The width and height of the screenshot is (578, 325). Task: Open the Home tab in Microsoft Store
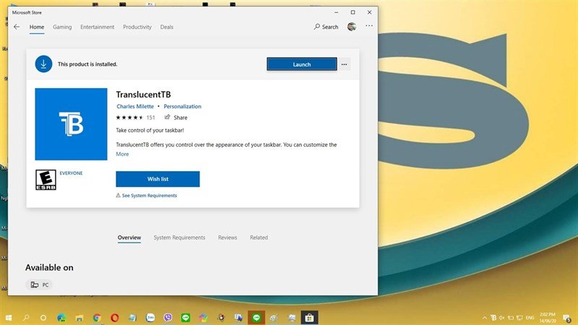pyautogui.click(x=37, y=27)
